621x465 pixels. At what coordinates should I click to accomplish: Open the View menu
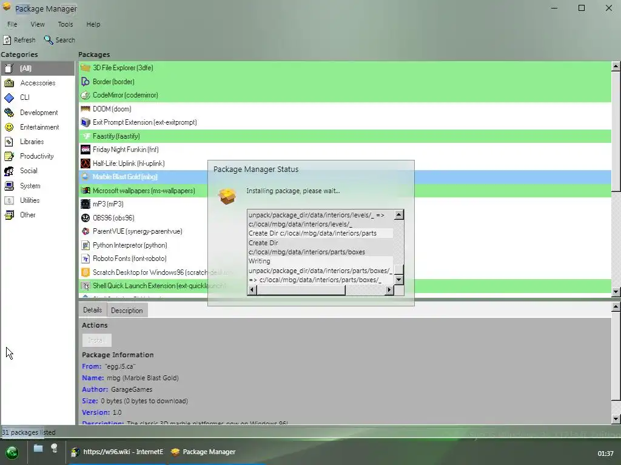[x=38, y=24]
